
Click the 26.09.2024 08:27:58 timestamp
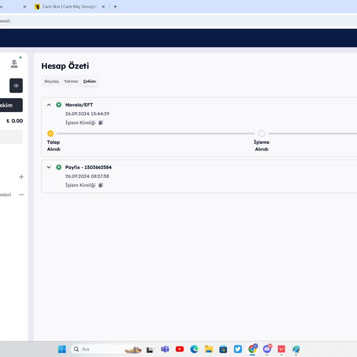coord(87,176)
